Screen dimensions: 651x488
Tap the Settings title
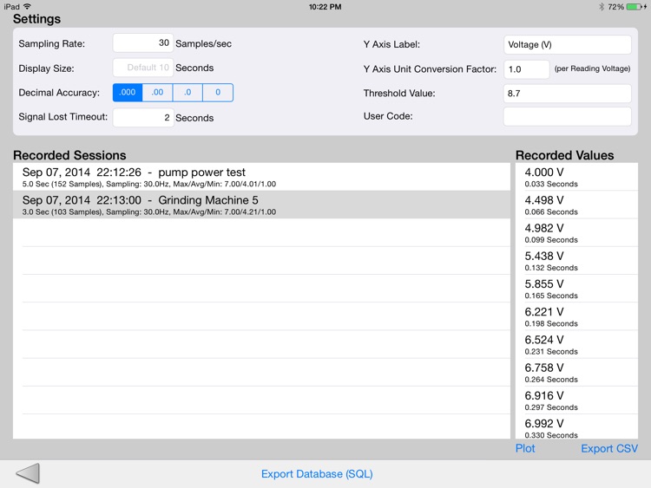click(x=36, y=19)
